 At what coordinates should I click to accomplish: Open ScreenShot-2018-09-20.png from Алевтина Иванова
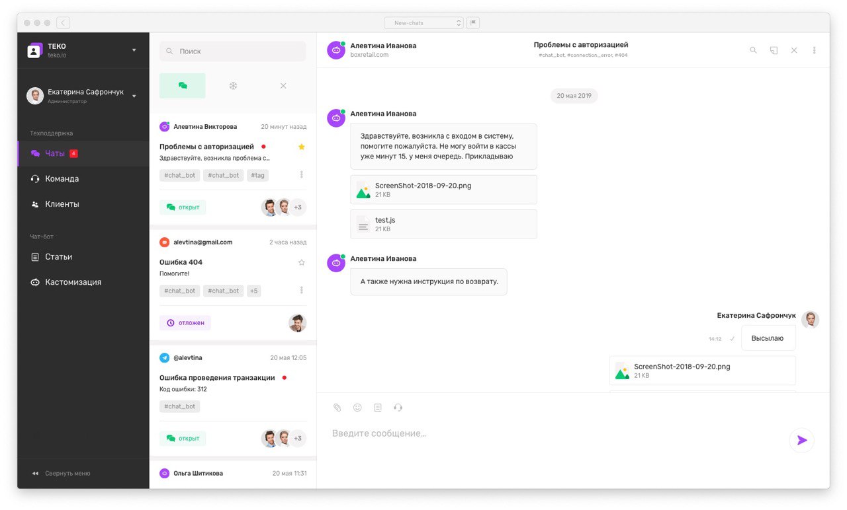pos(443,190)
